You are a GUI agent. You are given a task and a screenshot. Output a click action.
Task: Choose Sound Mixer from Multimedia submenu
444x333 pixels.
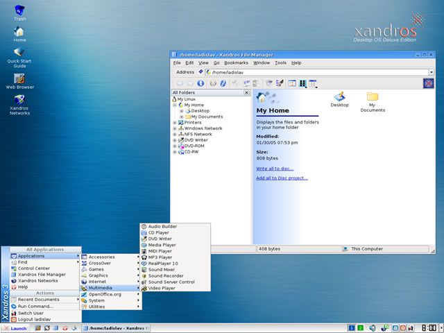point(162,270)
